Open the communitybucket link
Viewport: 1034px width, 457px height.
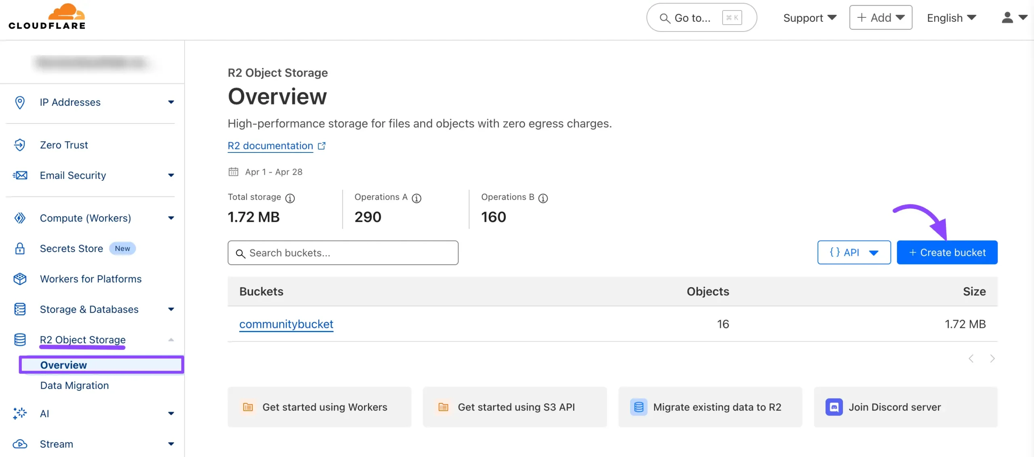coord(286,324)
